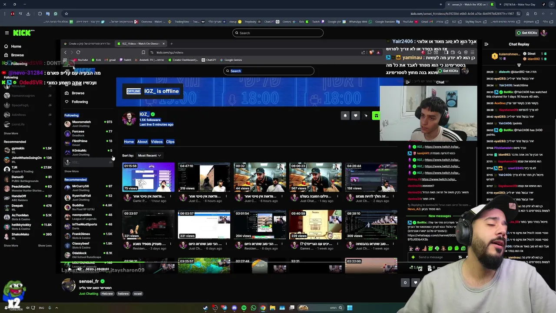The height and width of the screenshot is (313, 556).
Task: Open TJR Crypto & Trading channel
Action: (x=27, y=169)
